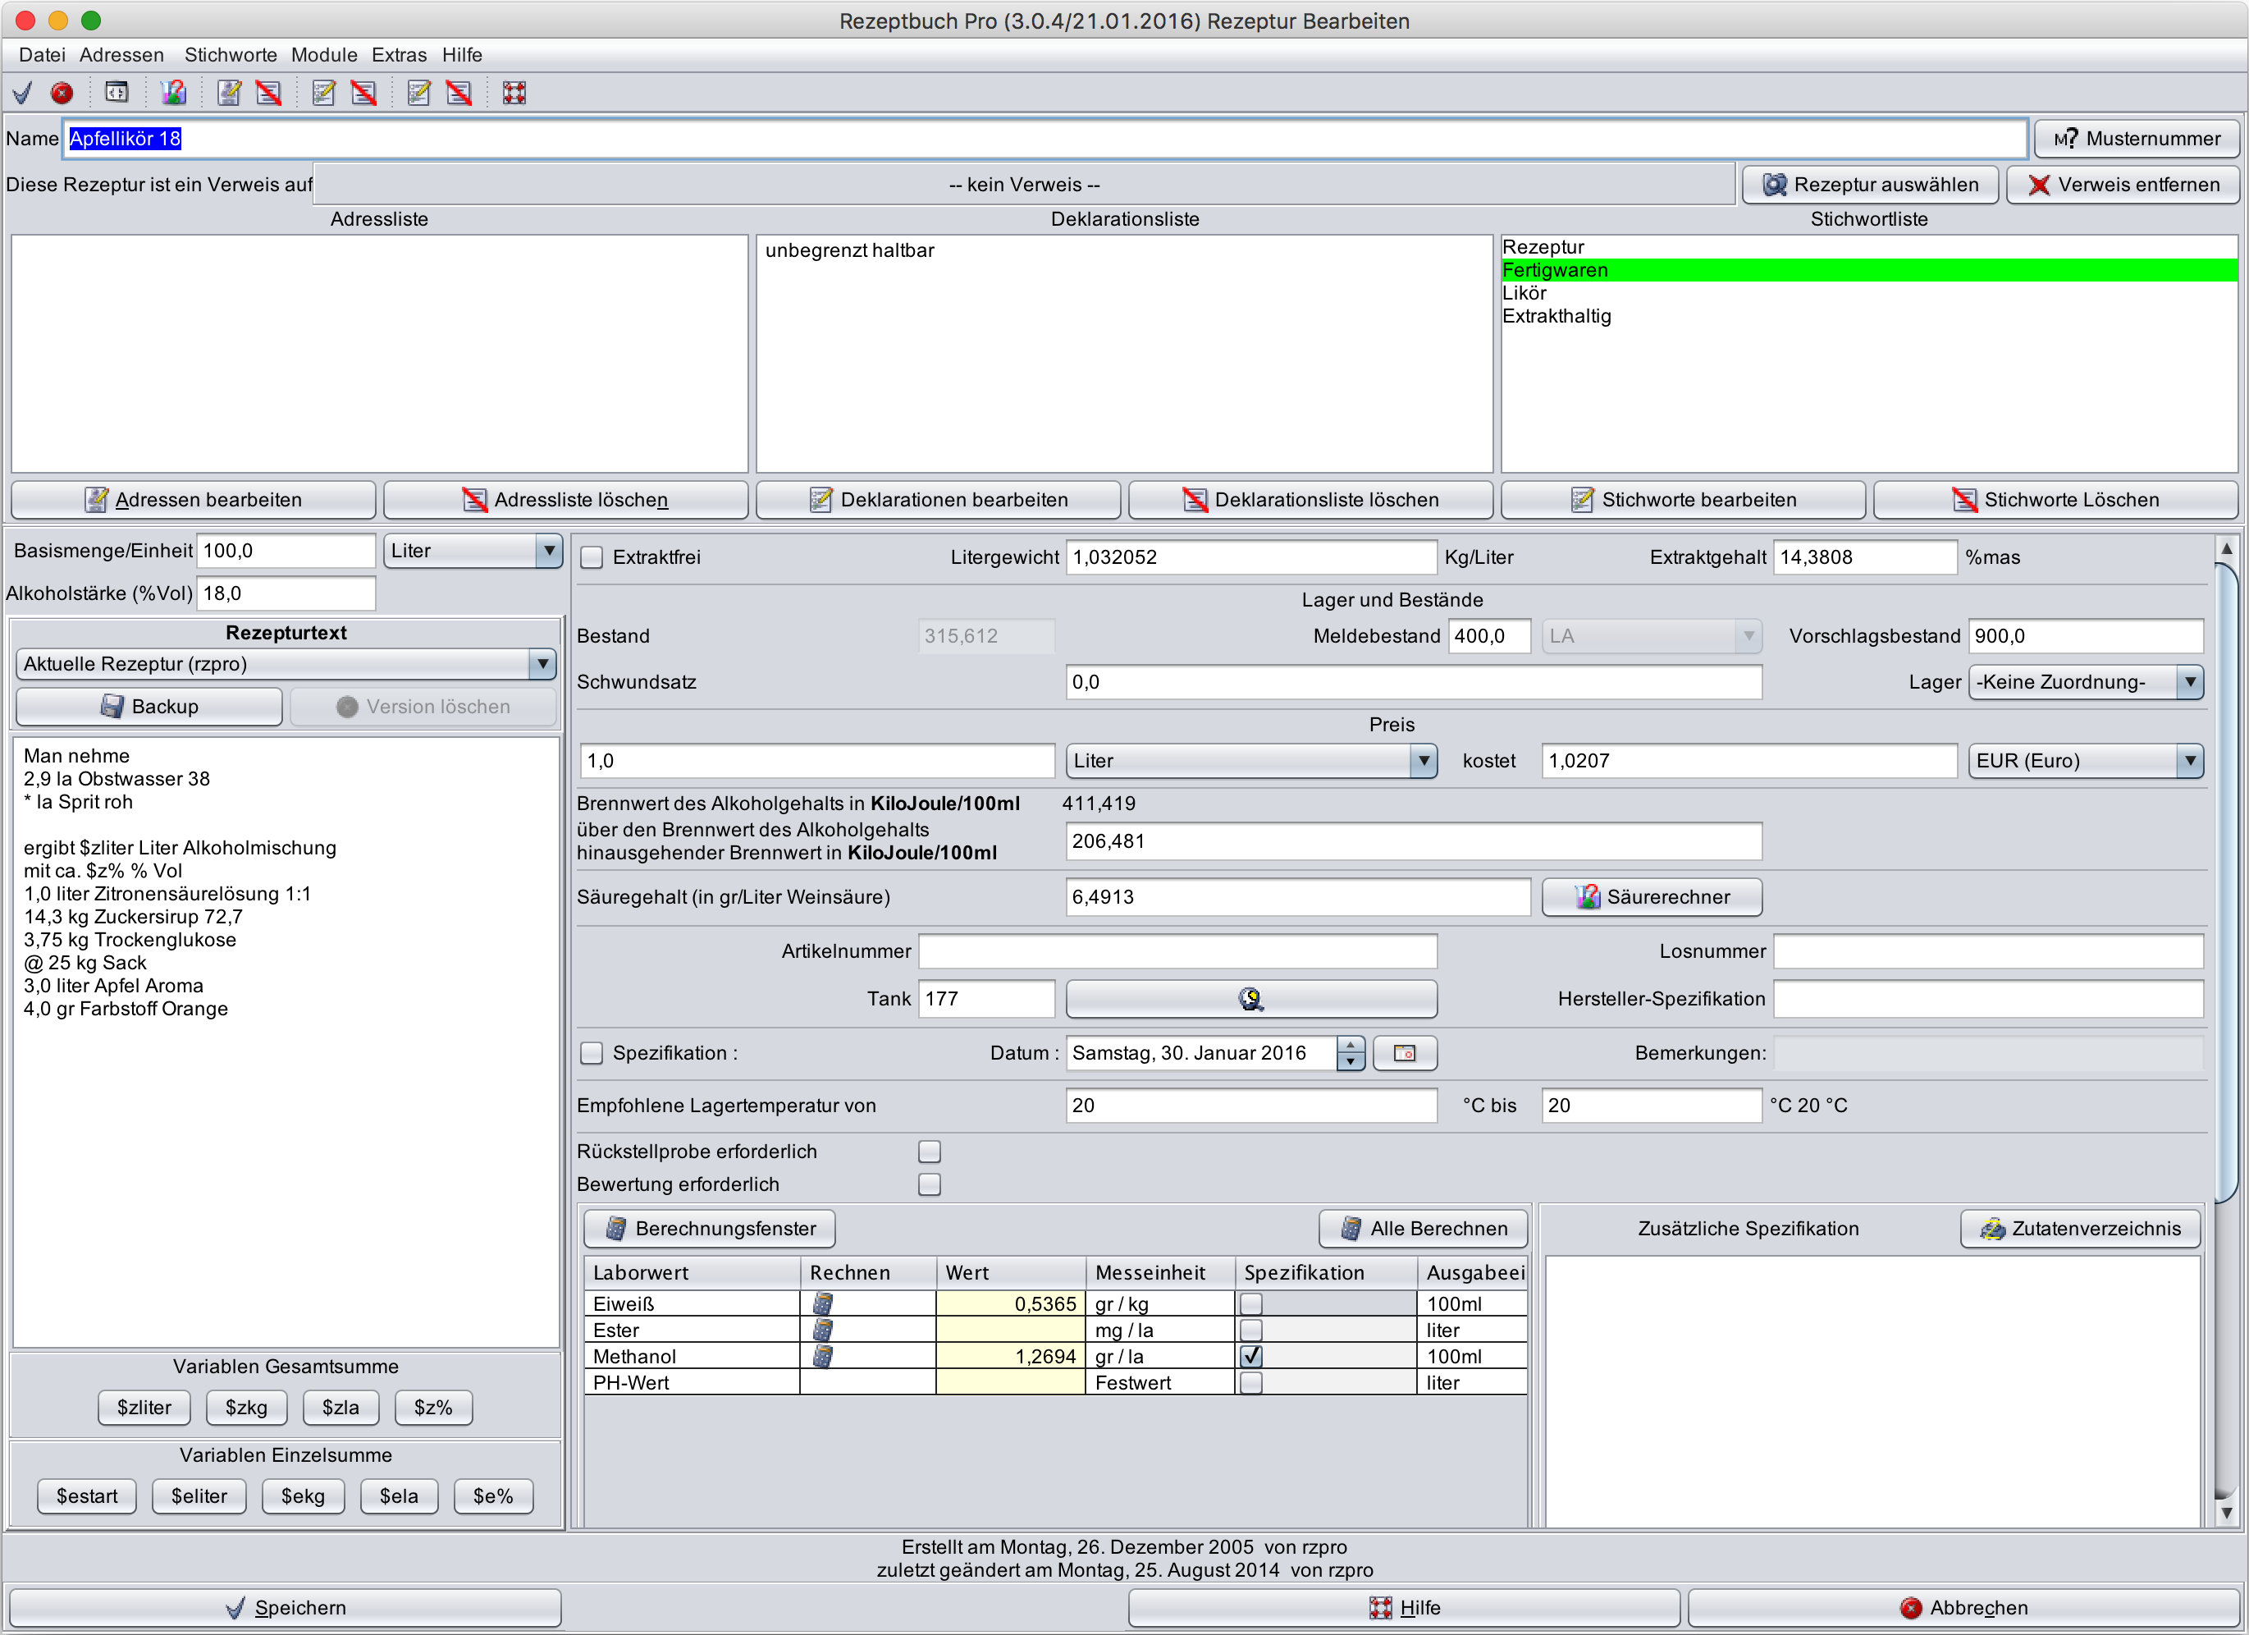Click the blue checkmark save toolbar icon
Viewport: 2249px width, 1635px height.
(x=22, y=94)
